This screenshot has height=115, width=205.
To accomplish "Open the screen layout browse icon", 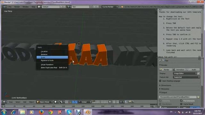I will 39,7.
